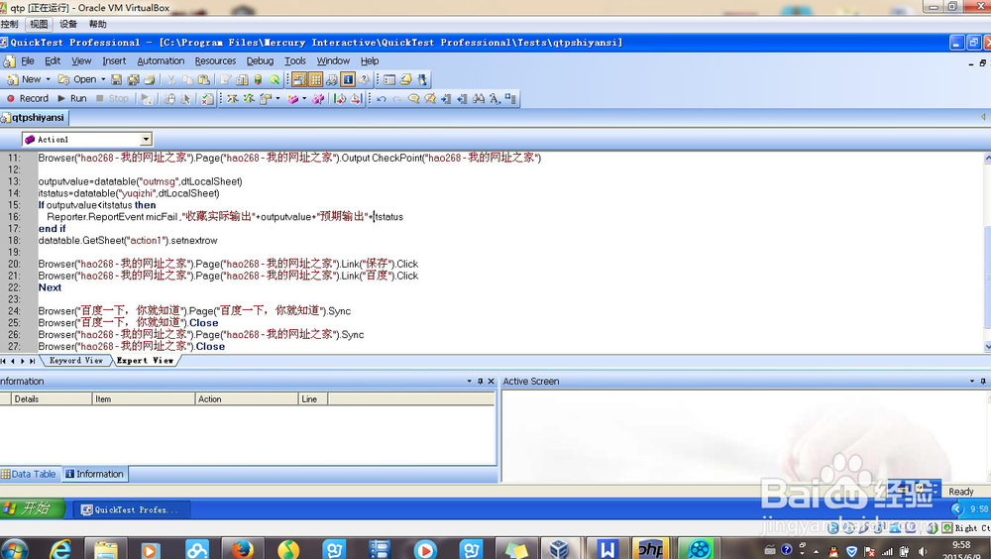991x559 pixels.
Task: Click 'end if' on code line 17
Action: point(52,229)
